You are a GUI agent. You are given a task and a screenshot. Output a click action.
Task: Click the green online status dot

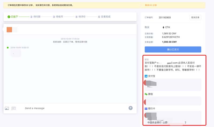[8, 48]
